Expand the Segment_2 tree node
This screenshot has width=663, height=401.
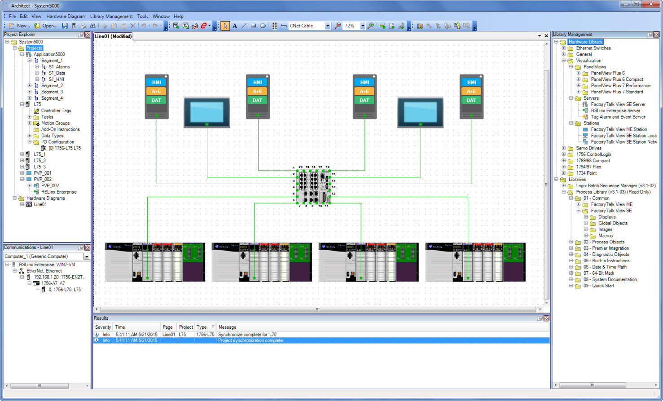click(30, 85)
